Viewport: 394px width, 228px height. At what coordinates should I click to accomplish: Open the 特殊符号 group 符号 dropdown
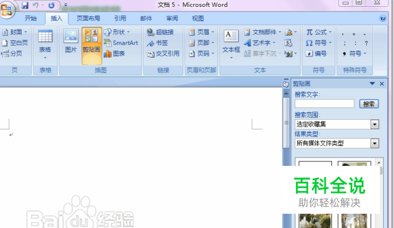coord(354,54)
